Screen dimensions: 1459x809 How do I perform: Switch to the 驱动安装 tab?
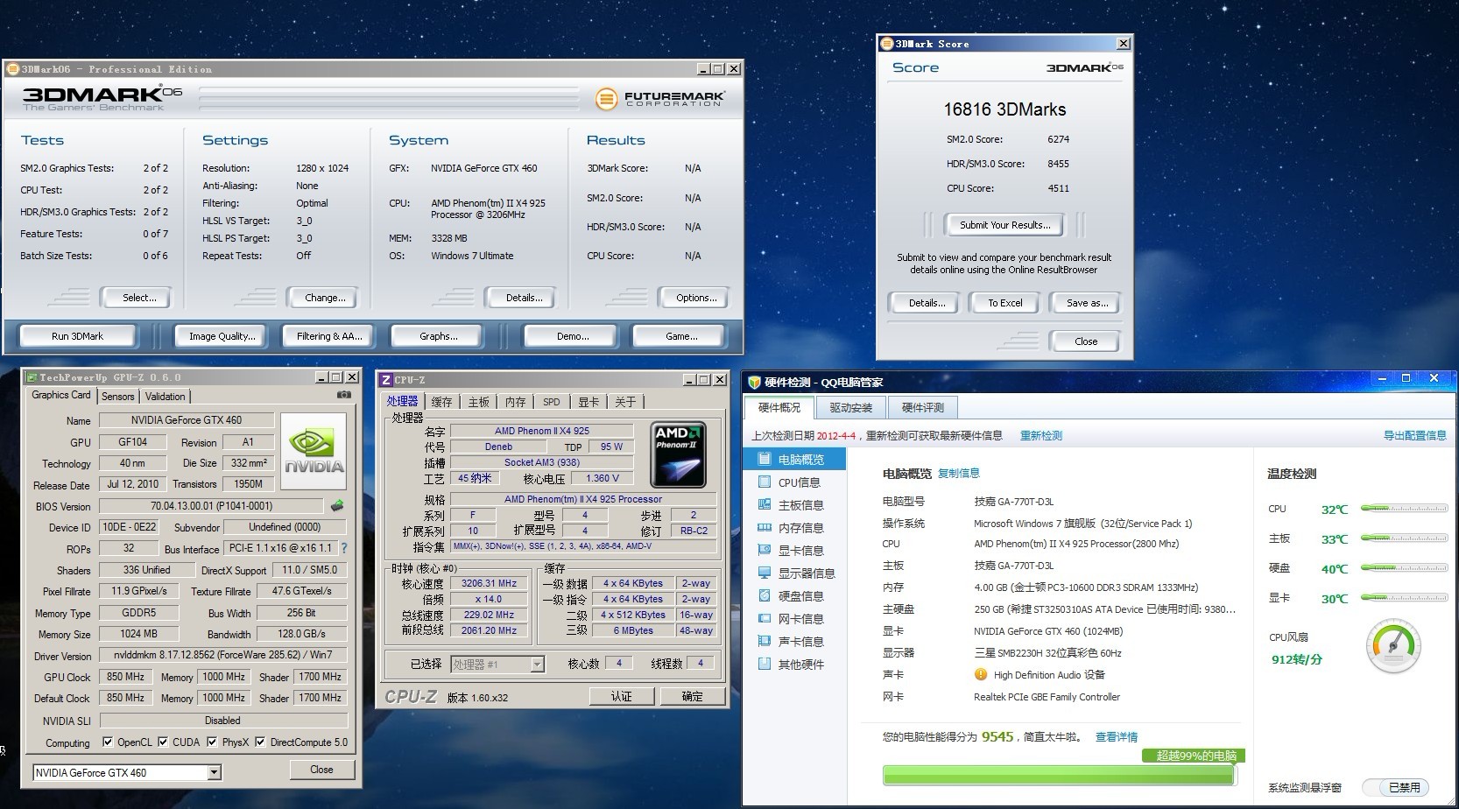click(x=850, y=407)
